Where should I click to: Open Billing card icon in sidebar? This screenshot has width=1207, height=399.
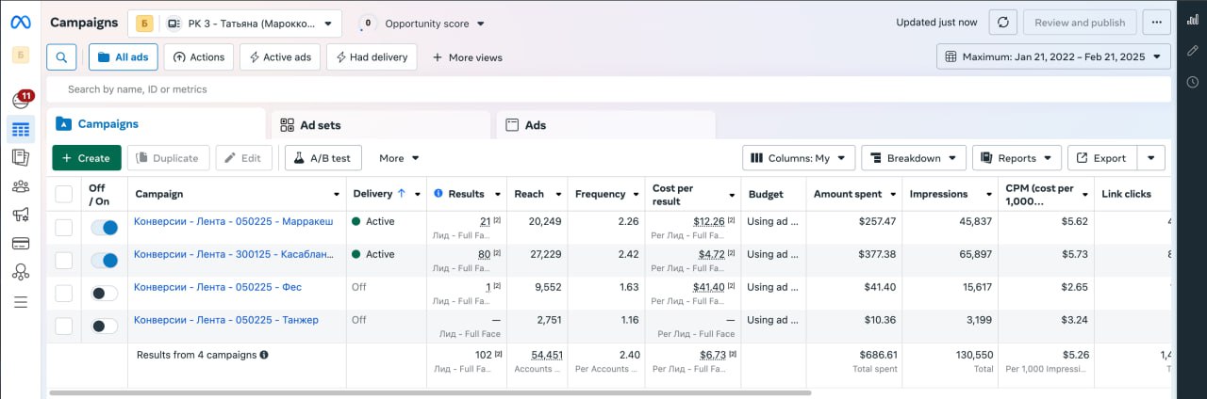pyautogui.click(x=21, y=244)
